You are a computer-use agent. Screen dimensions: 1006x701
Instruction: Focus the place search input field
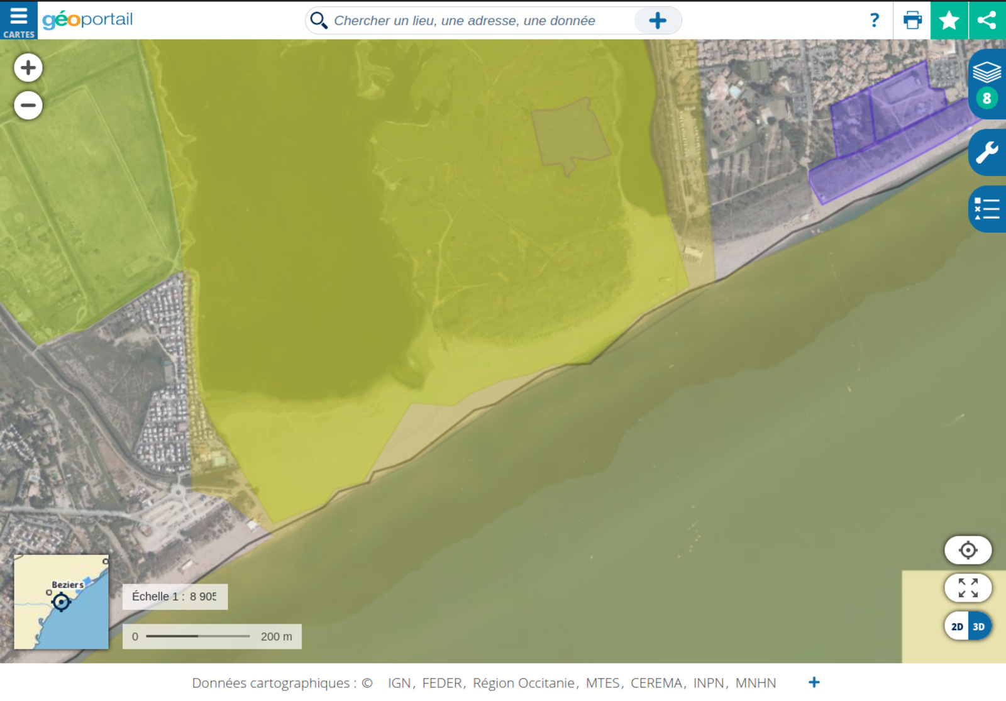point(478,21)
